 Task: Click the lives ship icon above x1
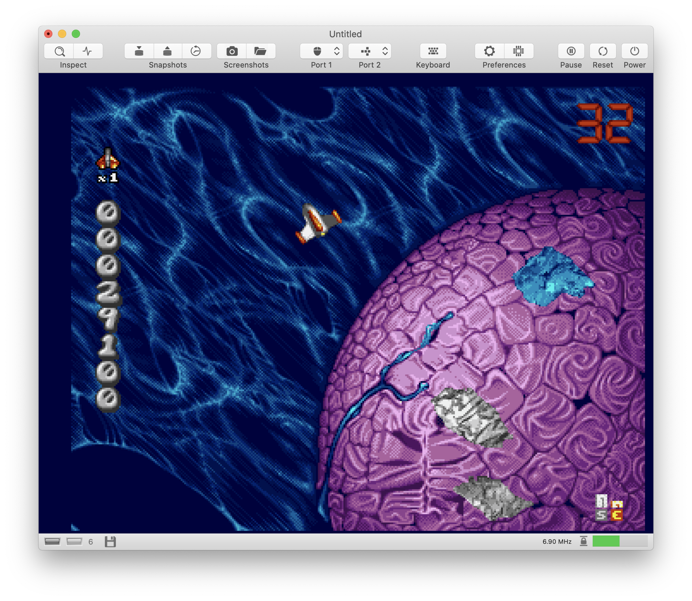108,159
